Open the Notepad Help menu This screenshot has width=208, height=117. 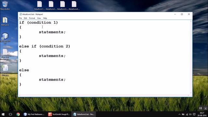(45, 18)
